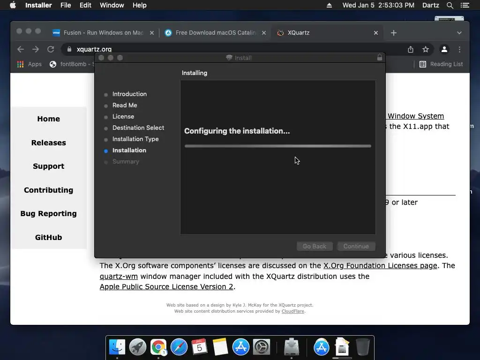
Task: Close the XQuartz browser tab
Action: point(376,33)
